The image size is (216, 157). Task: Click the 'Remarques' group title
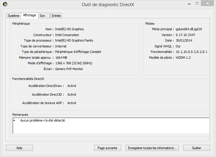pyautogui.click(x=20, y=115)
